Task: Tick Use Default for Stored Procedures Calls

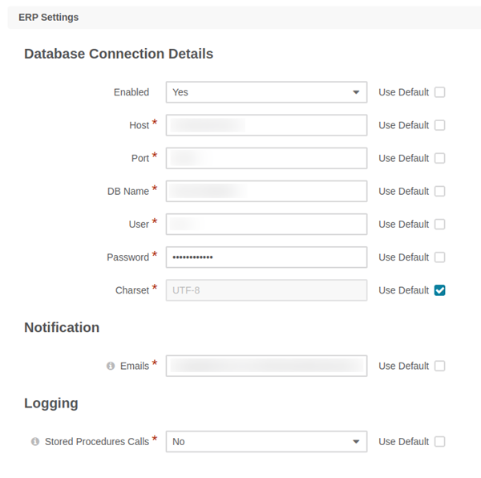Action: pos(439,441)
